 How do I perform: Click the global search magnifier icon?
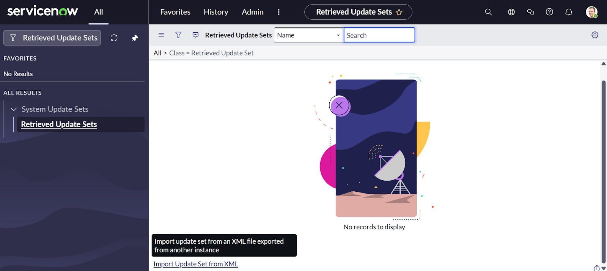(488, 12)
